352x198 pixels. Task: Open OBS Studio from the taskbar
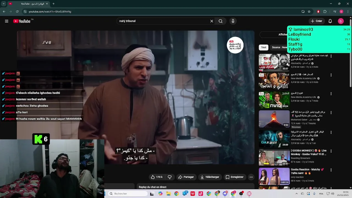coord(241,194)
